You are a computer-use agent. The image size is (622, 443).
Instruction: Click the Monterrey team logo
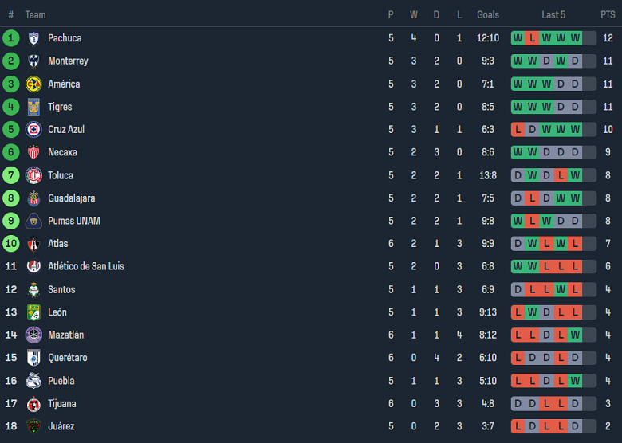33,61
